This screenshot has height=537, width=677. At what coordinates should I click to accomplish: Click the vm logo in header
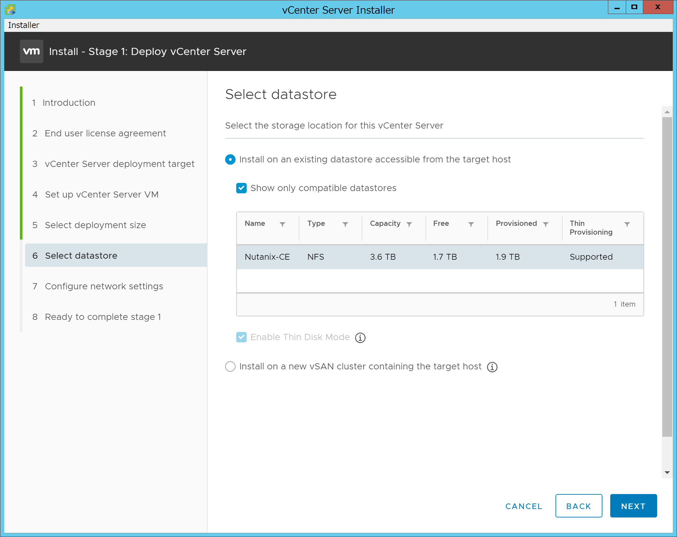point(32,51)
